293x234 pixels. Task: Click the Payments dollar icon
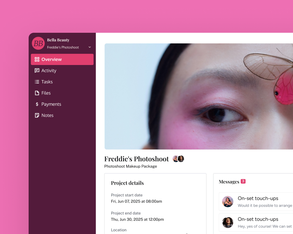pyautogui.click(x=37, y=104)
